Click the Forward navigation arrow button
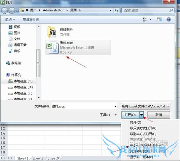 (12, 10)
